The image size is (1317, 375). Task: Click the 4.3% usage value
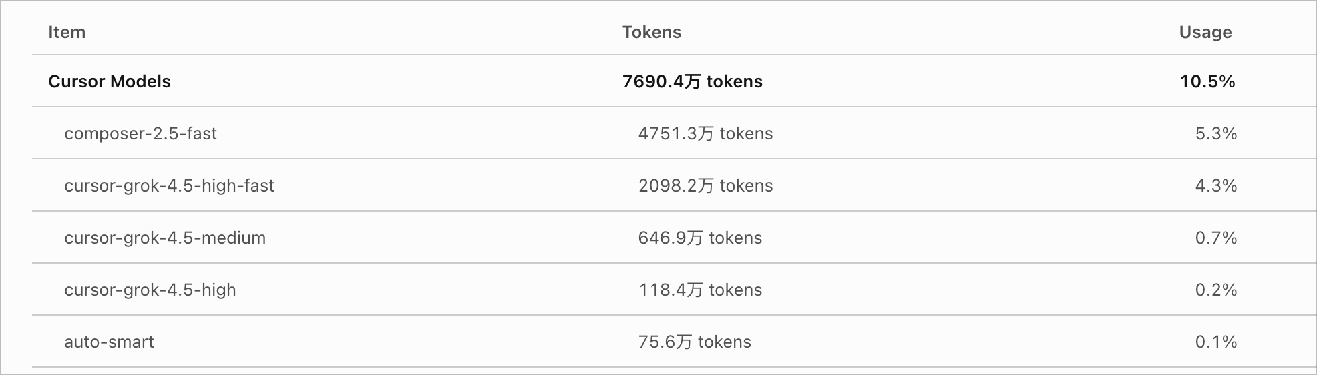[x=1216, y=185]
